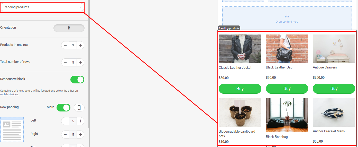358x147 pixels.
Task: Decrease Right padding with minus button
Action: (x=65, y=134)
